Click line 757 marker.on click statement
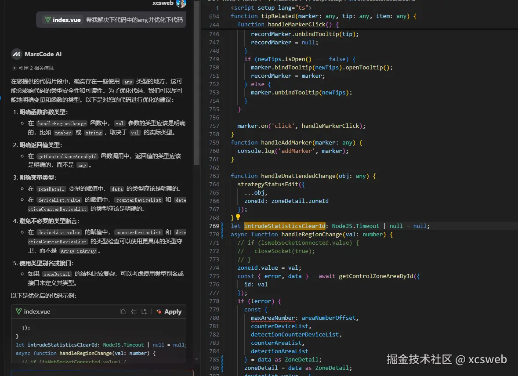The height and width of the screenshot is (376, 518). [x=301, y=126]
